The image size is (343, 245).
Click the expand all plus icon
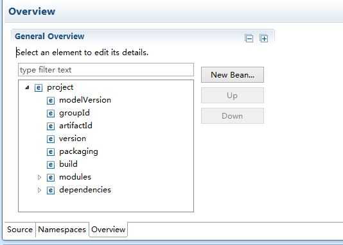pos(264,38)
